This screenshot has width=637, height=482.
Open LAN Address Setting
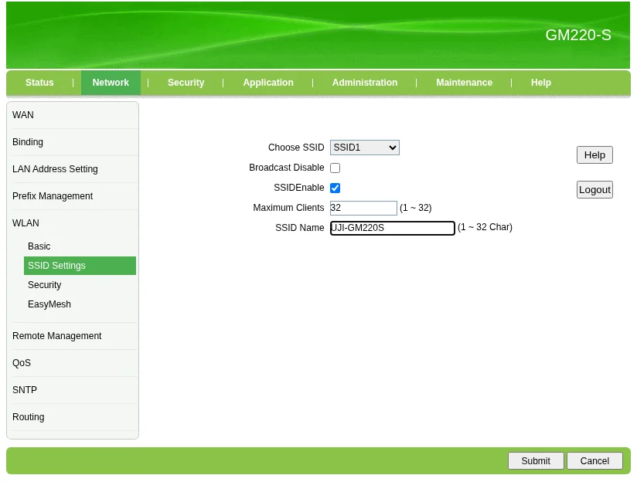click(55, 169)
